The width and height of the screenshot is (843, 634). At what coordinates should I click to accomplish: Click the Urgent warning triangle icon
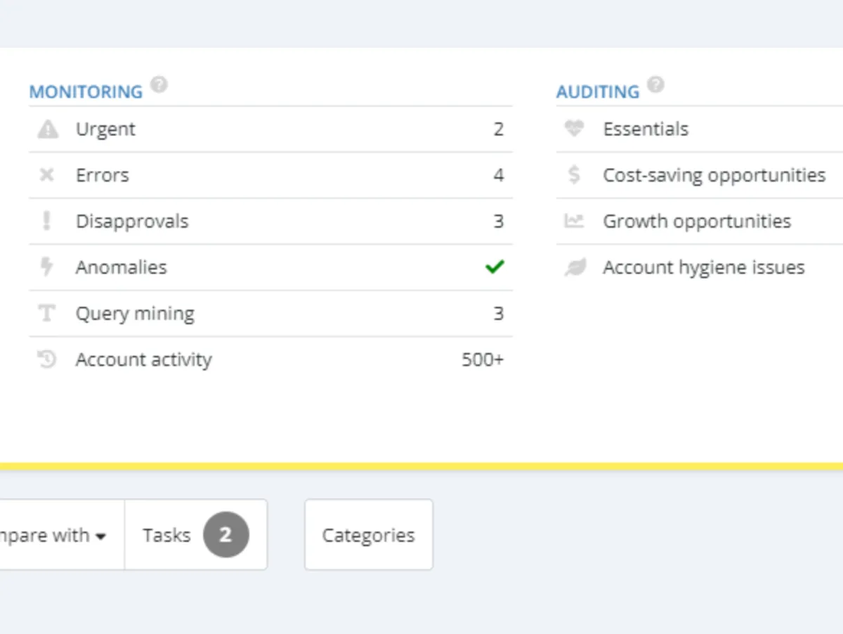tap(47, 129)
